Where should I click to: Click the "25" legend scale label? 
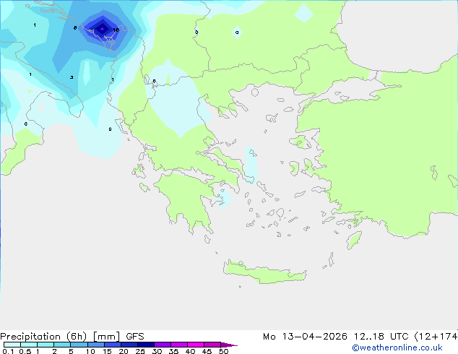(x=140, y=351)
